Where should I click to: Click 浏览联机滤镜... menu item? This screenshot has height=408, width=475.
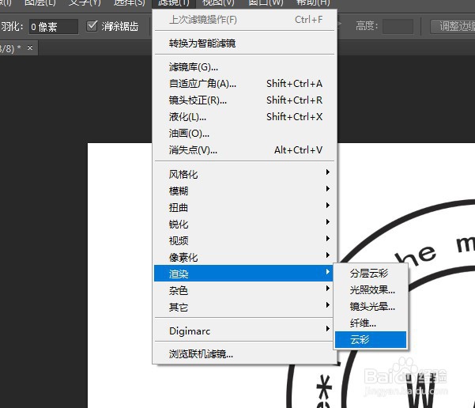(x=244, y=353)
